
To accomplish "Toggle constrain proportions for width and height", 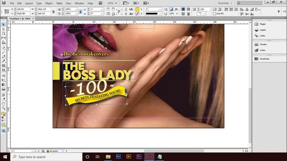I will (53, 12).
